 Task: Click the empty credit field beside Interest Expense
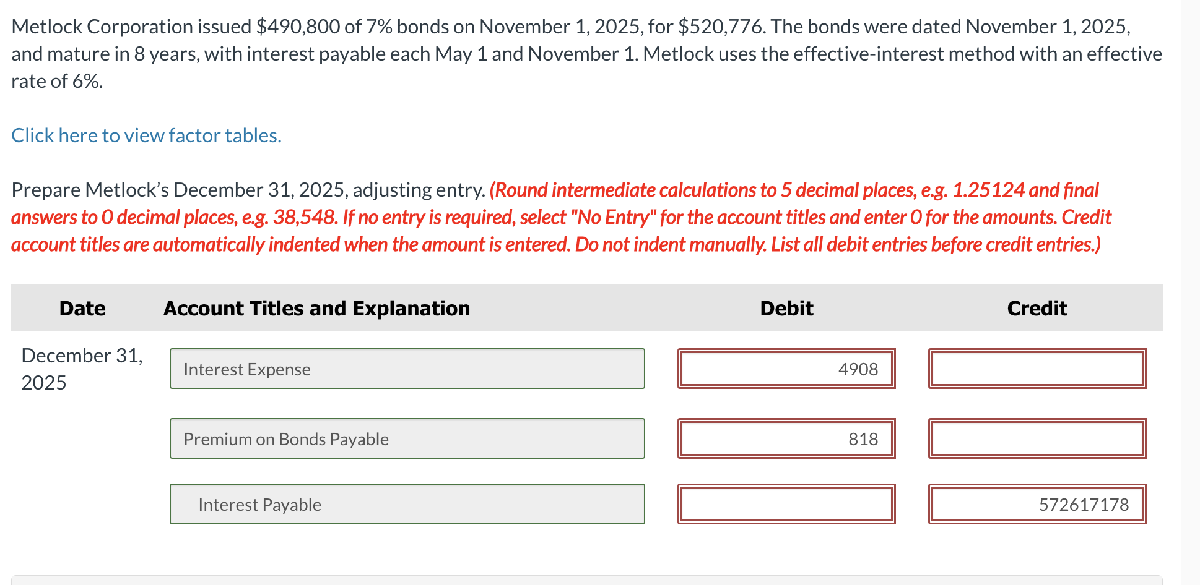[1037, 369]
